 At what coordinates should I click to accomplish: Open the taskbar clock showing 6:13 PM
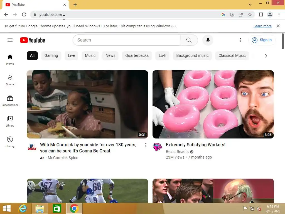click(x=273, y=208)
